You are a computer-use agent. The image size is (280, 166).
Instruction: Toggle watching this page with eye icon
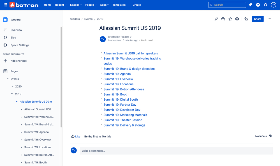coord(237,19)
